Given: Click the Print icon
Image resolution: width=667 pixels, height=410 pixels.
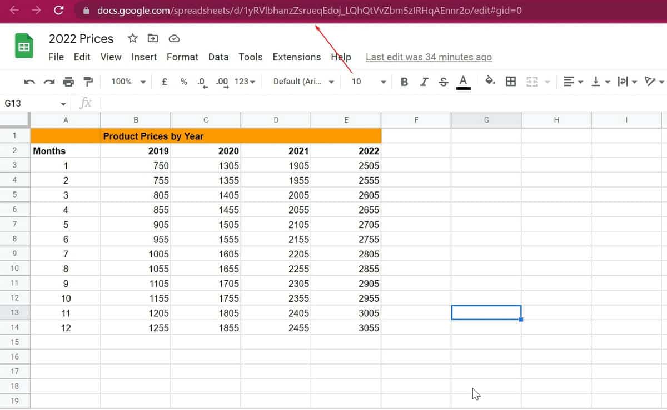Looking at the screenshot, I should [x=68, y=81].
